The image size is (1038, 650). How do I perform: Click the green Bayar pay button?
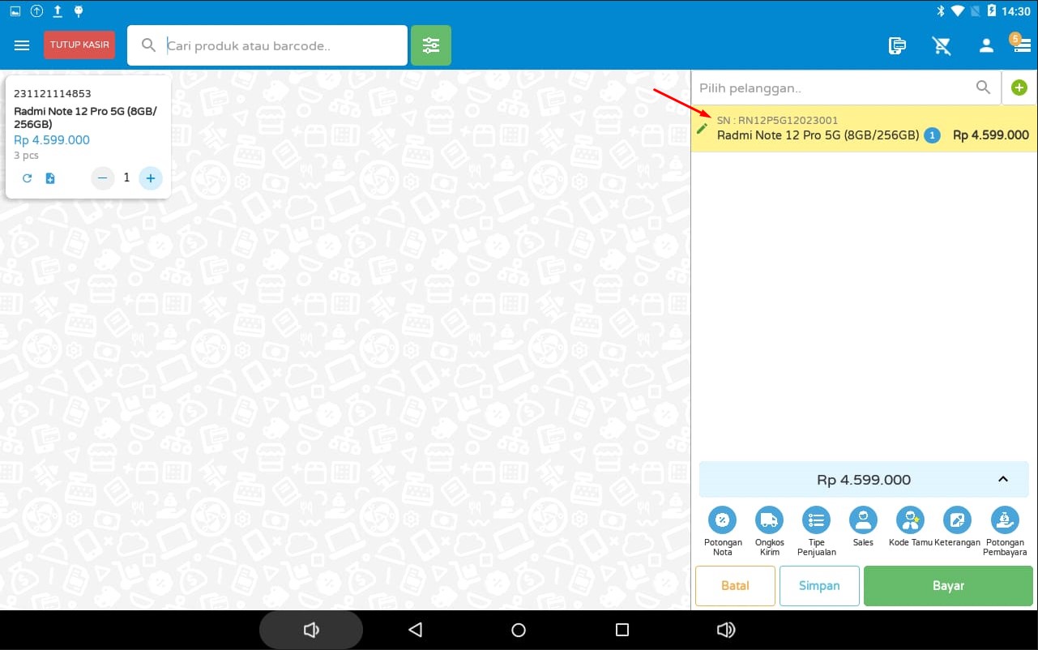[948, 585]
